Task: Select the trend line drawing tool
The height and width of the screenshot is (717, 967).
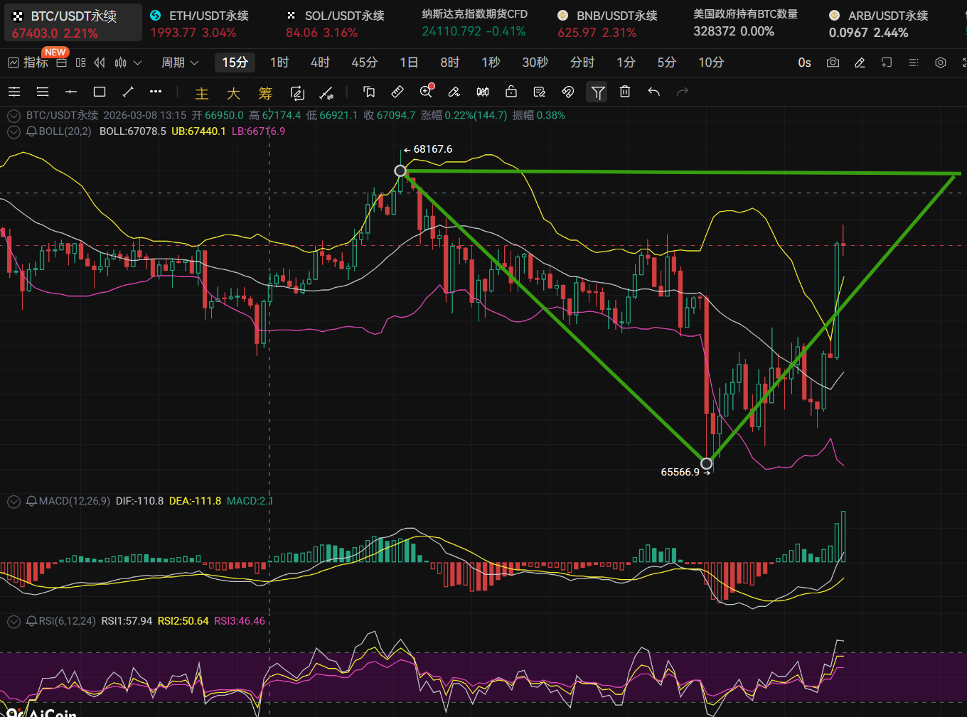Action: (x=128, y=92)
